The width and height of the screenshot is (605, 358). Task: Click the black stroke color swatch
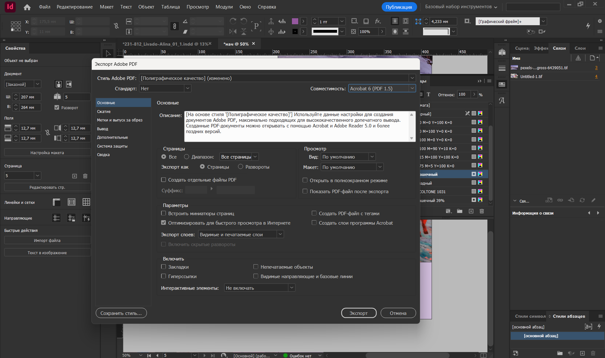(x=295, y=31)
